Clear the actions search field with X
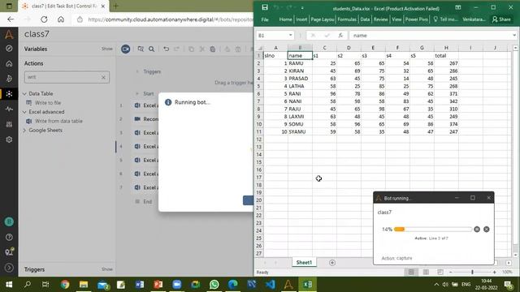The height and width of the screenshot is (292, 520). click(x=103, y=77)
